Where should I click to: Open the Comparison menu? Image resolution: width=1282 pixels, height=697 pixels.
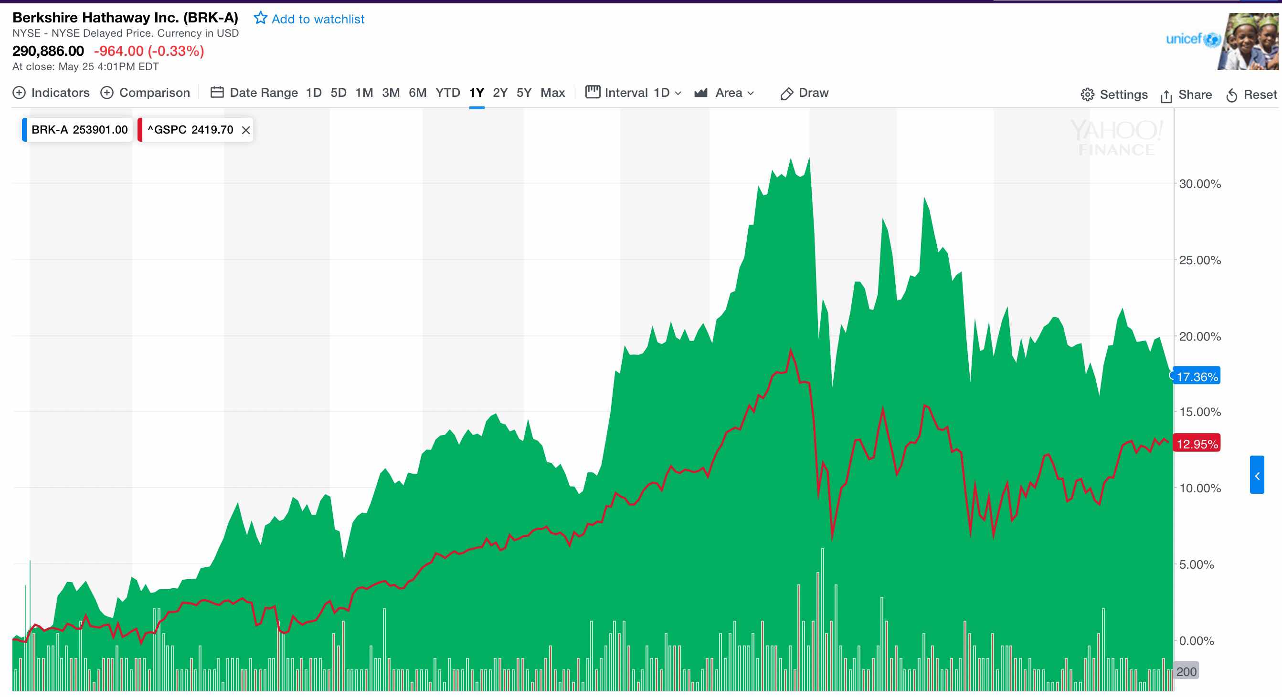pos(154,93)
